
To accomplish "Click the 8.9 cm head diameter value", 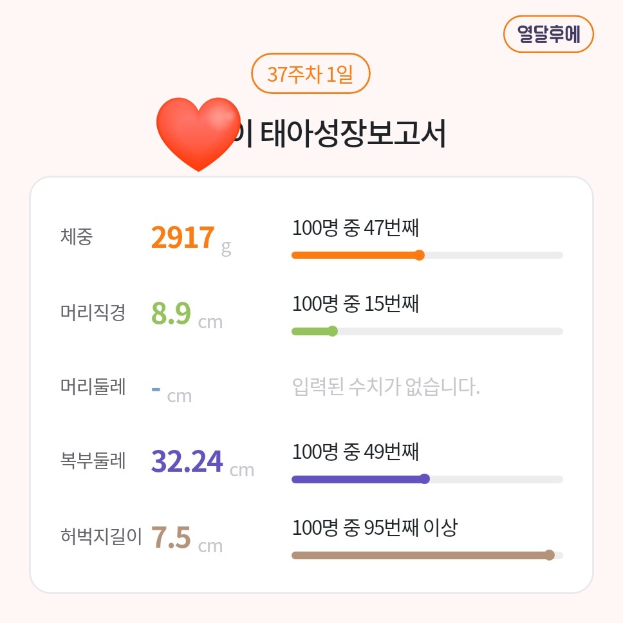I will [171, 313].
